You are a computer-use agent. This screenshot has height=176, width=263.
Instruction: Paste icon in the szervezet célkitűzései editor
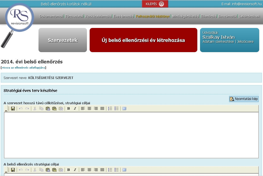pos(48,109)
